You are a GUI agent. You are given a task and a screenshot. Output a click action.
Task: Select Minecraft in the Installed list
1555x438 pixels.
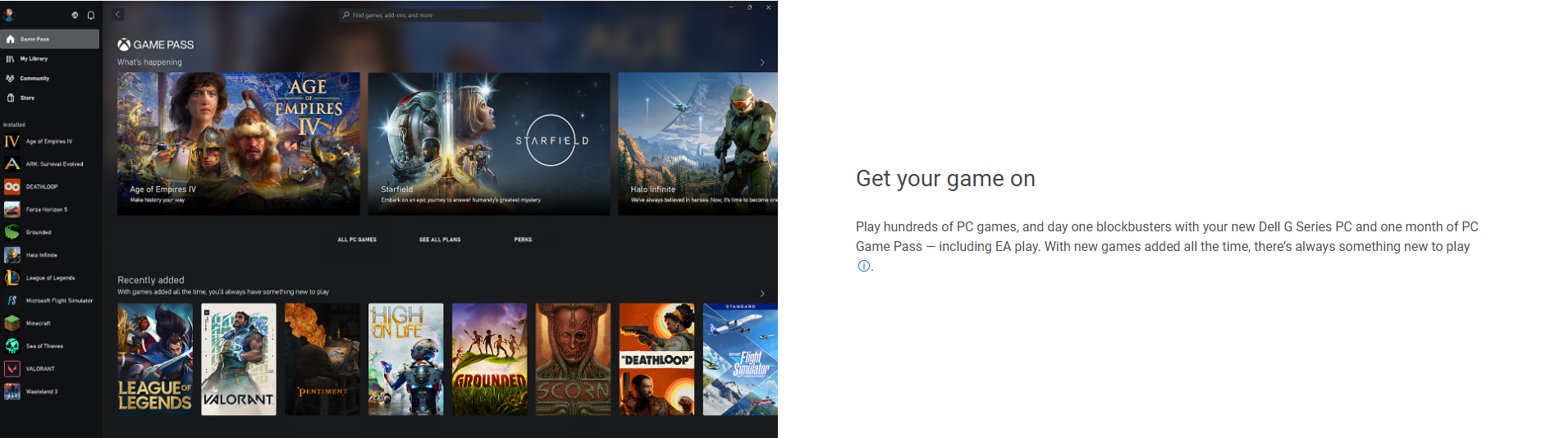50,323
